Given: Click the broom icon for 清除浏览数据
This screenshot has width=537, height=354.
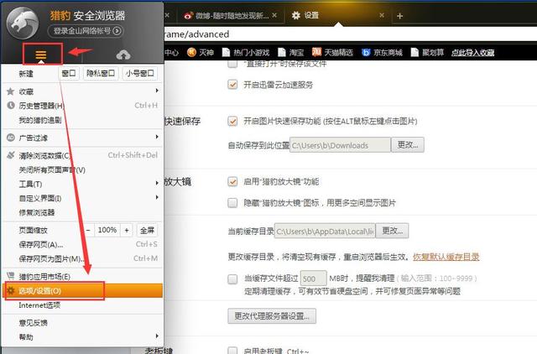Looking at the screenshot, I should tap(11, 155).
